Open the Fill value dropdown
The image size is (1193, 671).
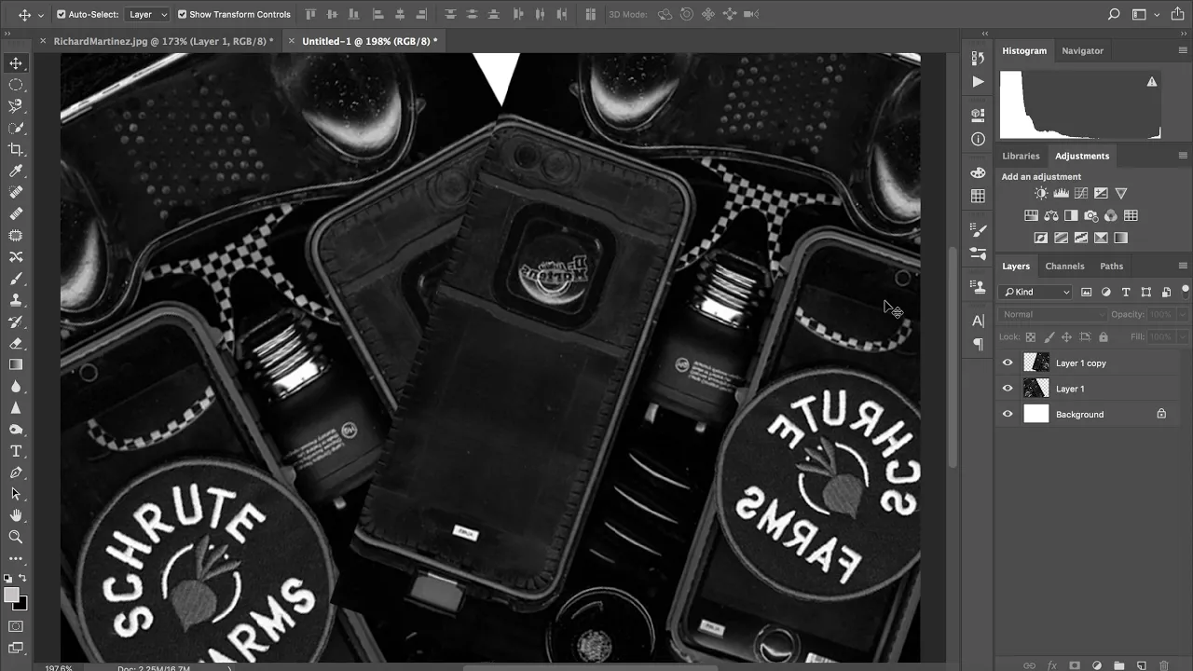1182,337
